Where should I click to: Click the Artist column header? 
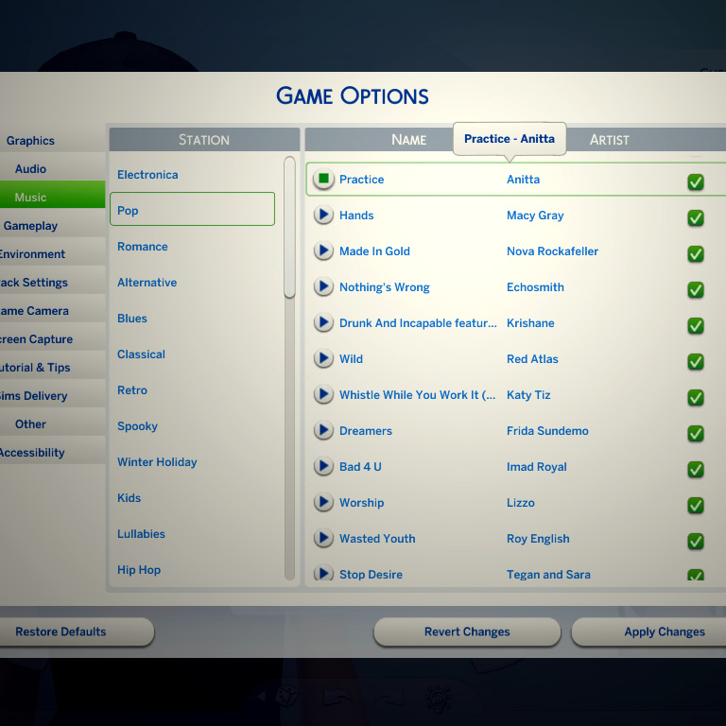pos(610,139)
